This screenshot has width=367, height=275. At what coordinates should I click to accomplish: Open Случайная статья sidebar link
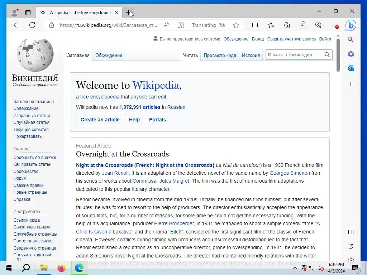(x=32, y=122)
